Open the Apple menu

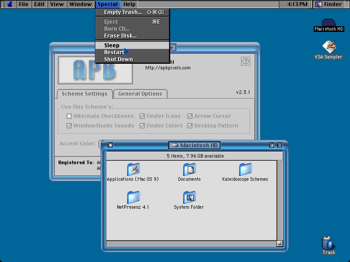pyautogui.click(x=10, y=4)
